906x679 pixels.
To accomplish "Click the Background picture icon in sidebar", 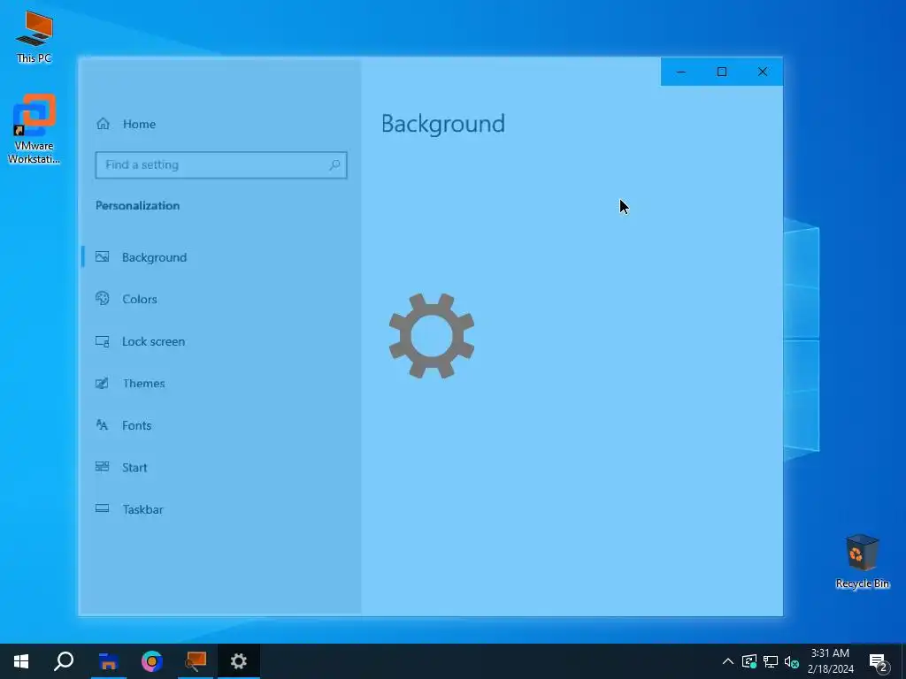I will (103, 257).
